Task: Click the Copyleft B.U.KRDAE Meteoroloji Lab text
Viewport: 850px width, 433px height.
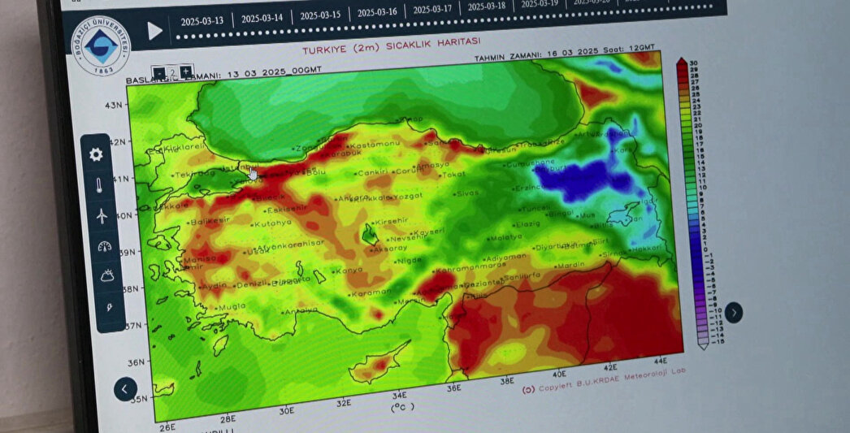Action: (x=604, y=380)
